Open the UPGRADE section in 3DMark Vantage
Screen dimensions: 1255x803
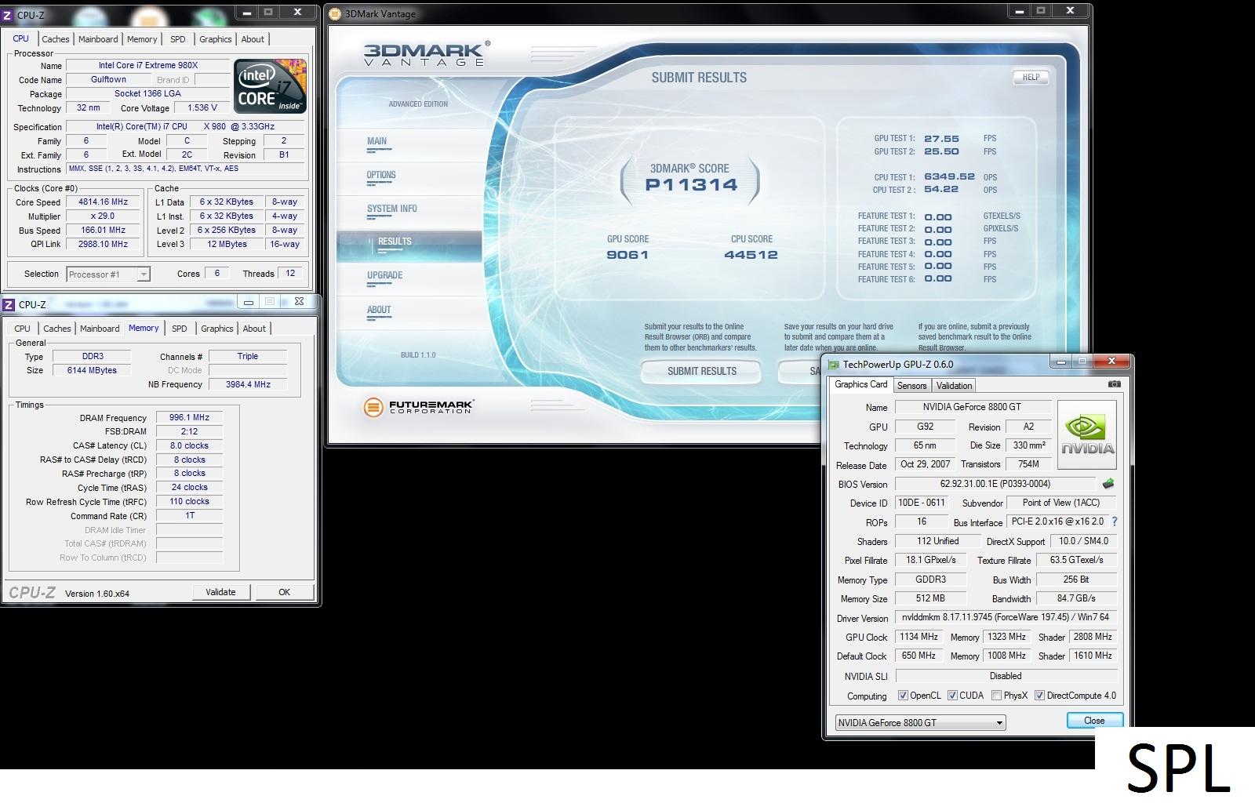[385, 276]
